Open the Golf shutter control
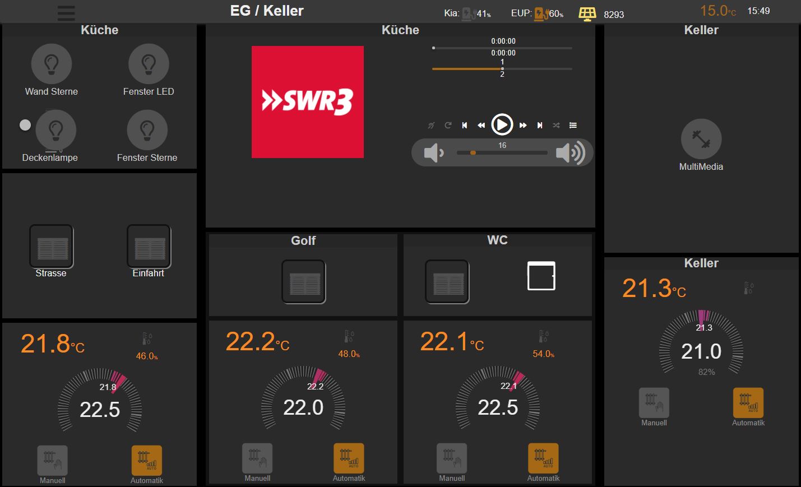The image size is (801, 487). [x=304, y=282]
